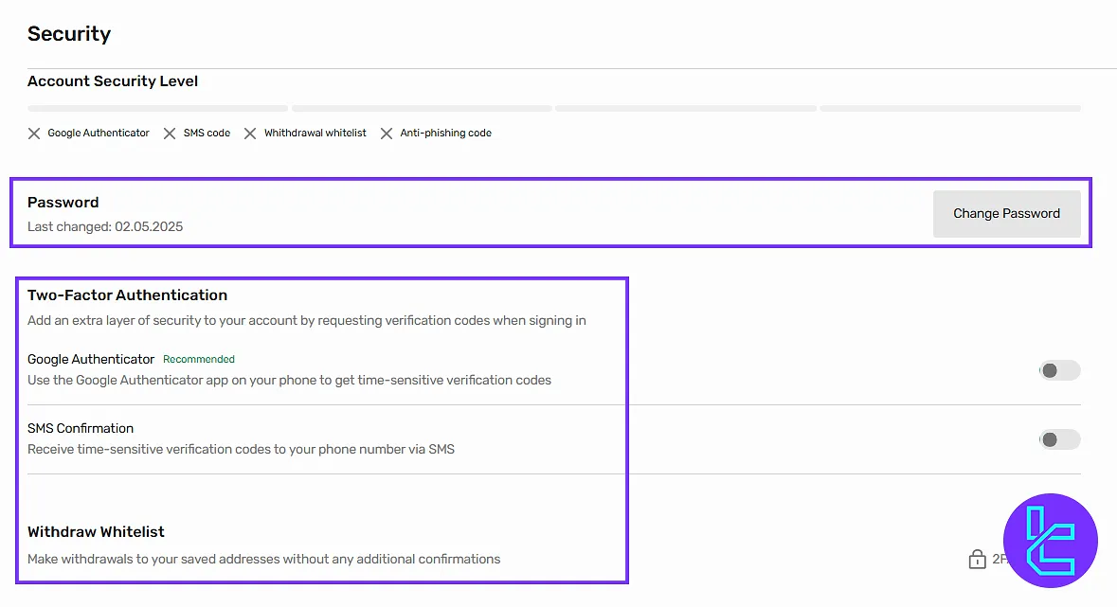The image size is (1117, 607).
Task: Click the purple TC logo badge
Action: point(1050,541)
